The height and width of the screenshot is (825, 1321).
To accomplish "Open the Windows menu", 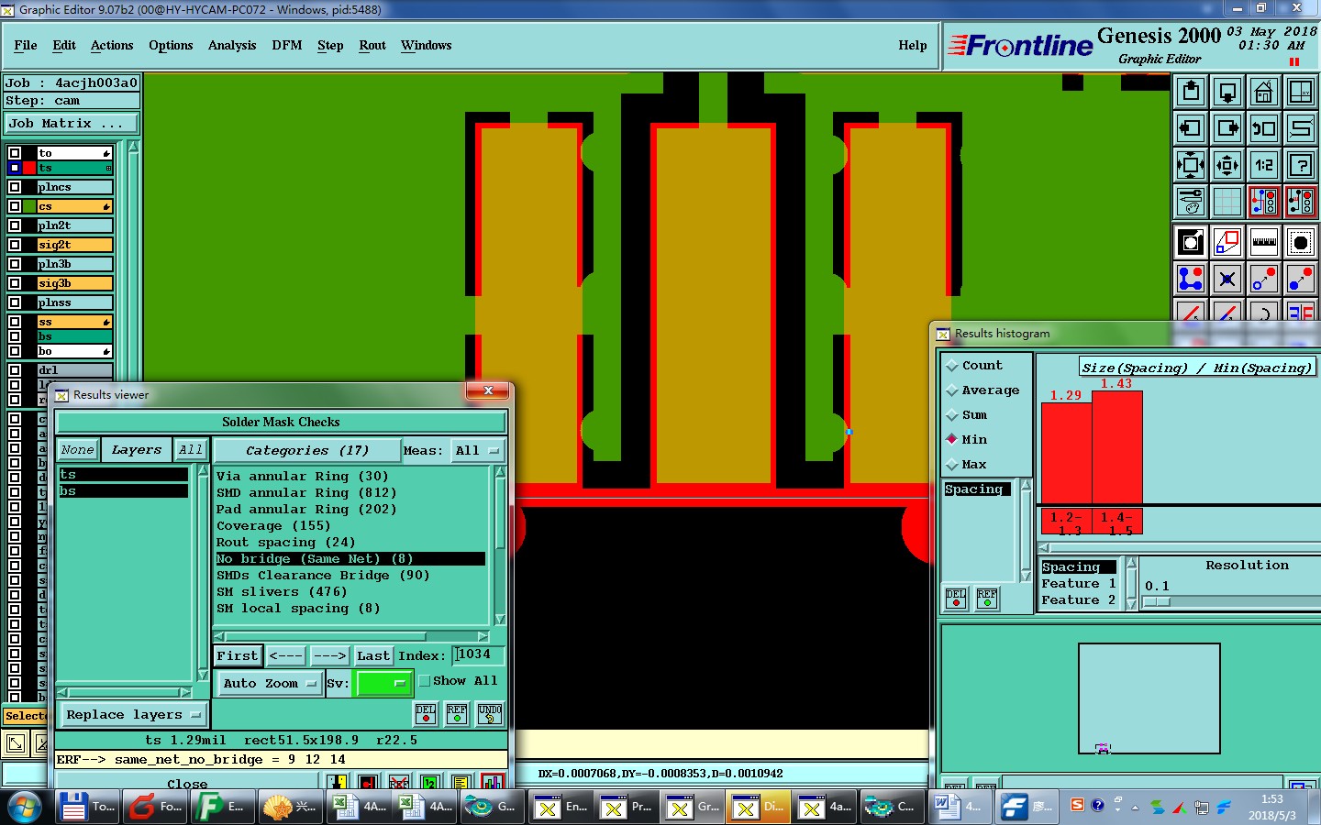I will tap(427, 45).
